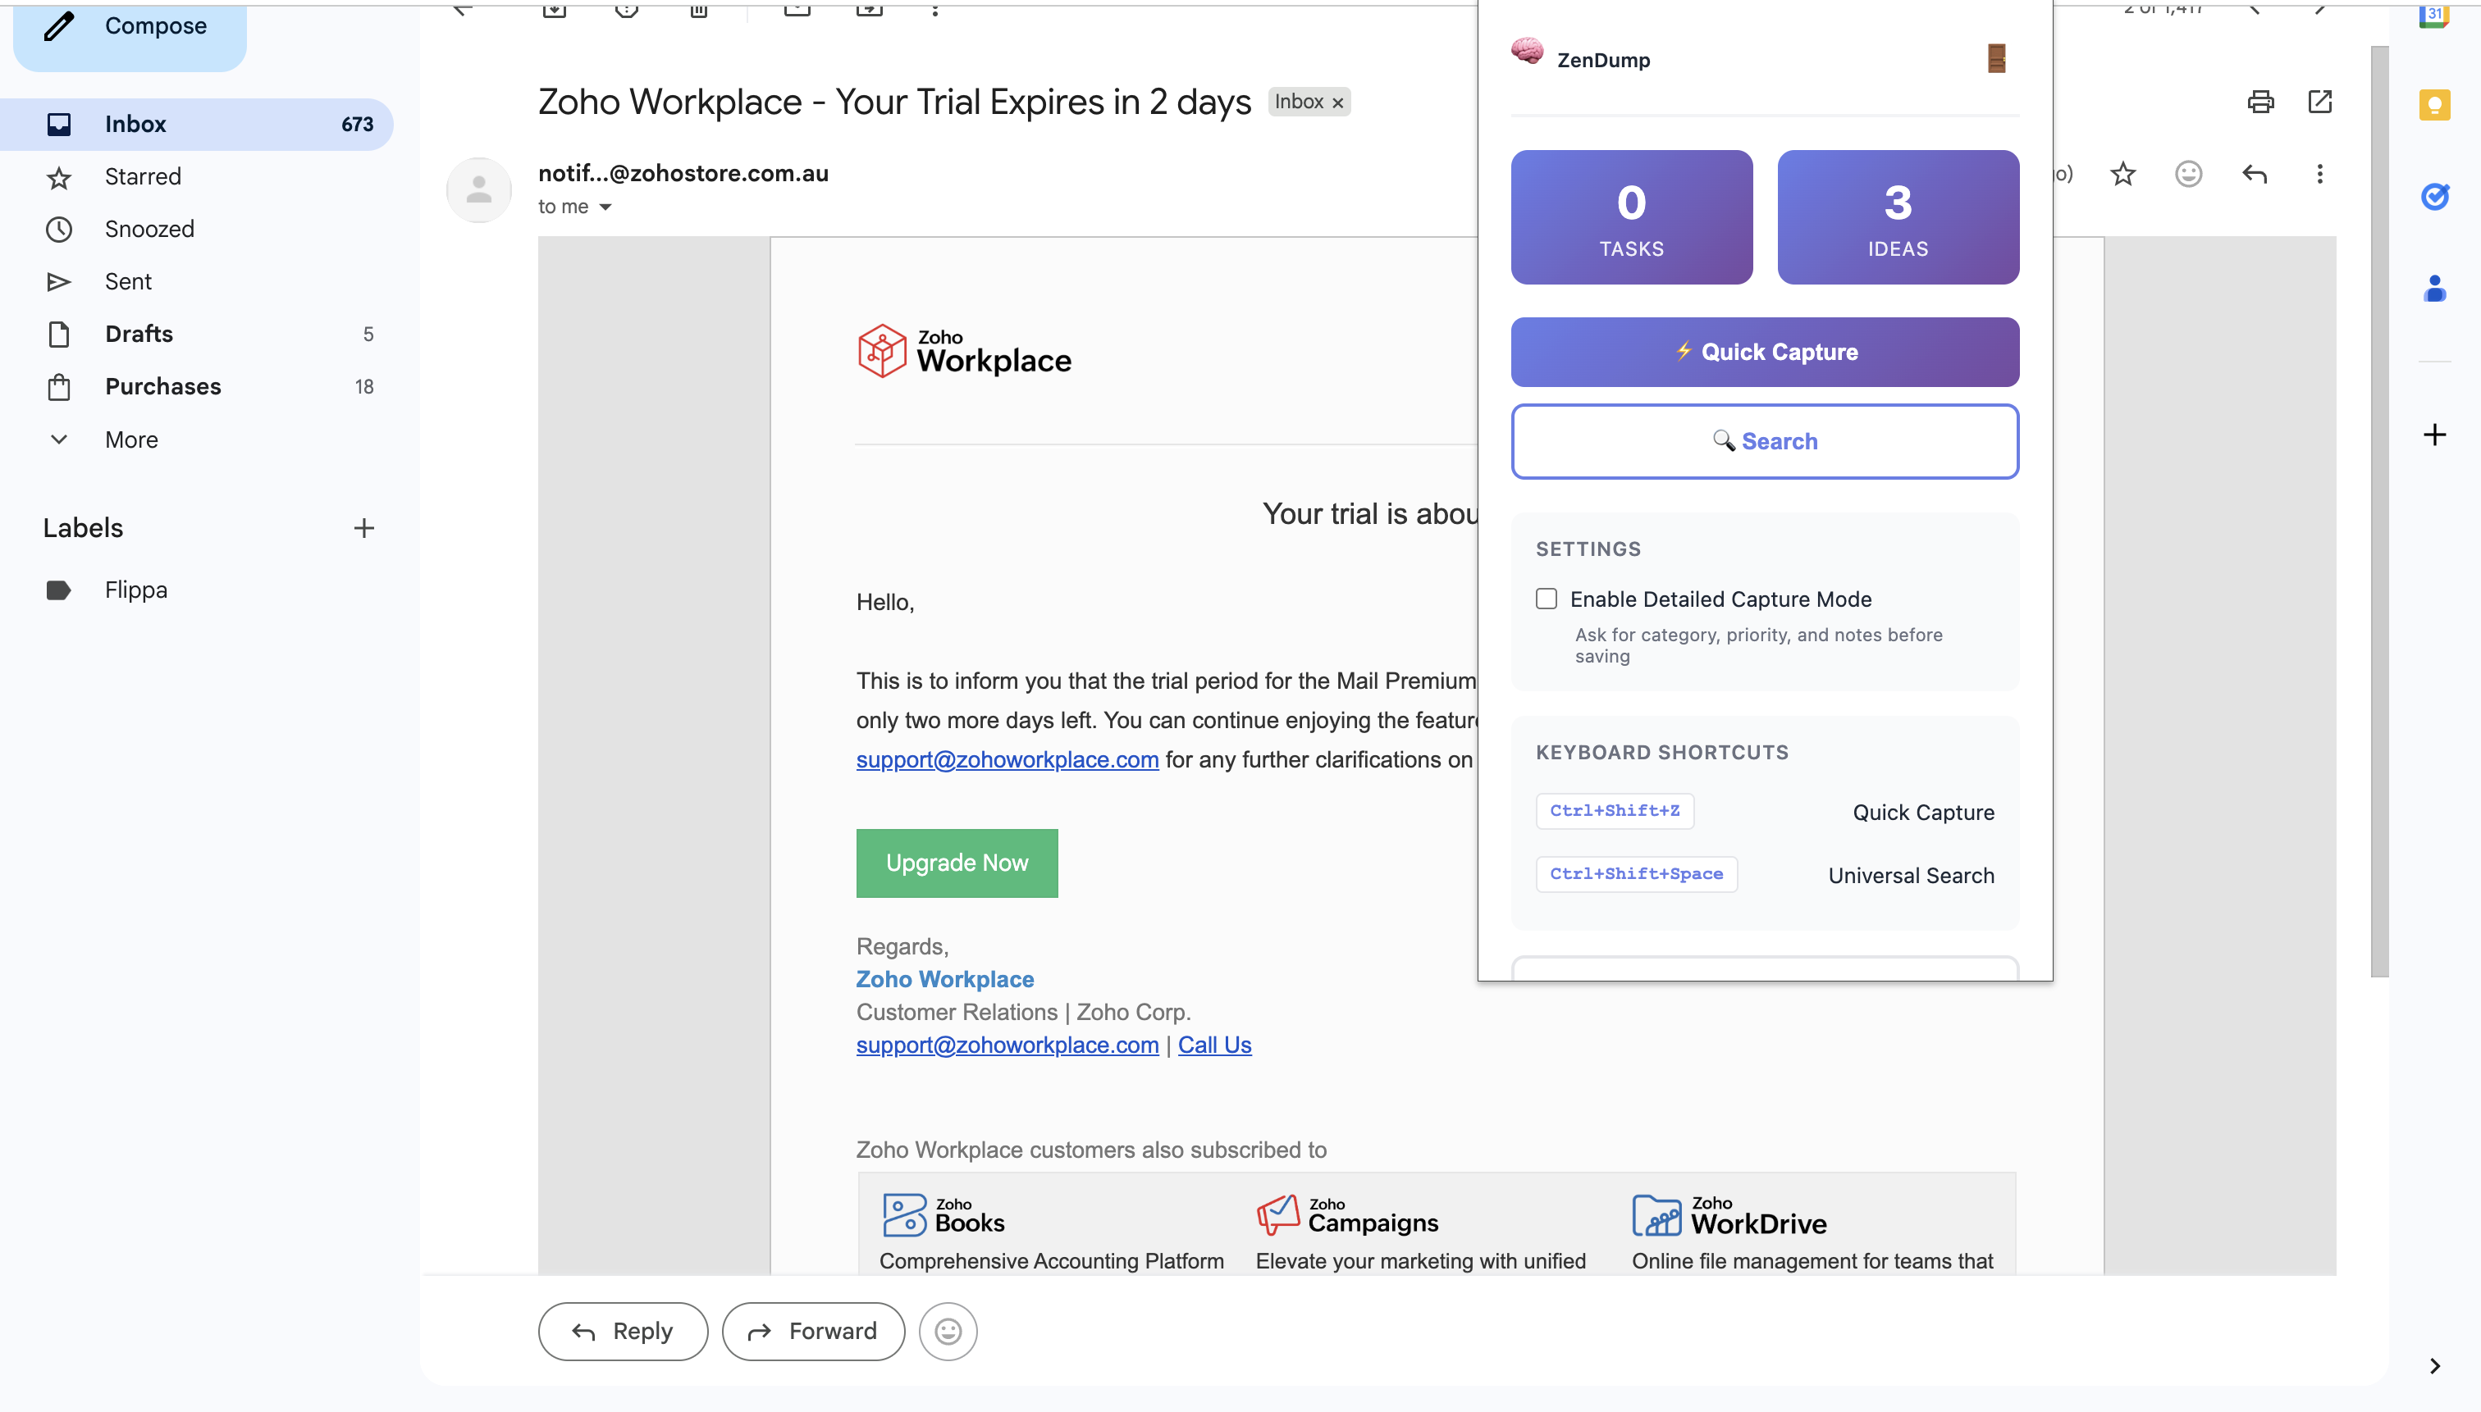2481x1412 pixels.
Task: Click the ZenDump door exit icon
Action: 1994,59
